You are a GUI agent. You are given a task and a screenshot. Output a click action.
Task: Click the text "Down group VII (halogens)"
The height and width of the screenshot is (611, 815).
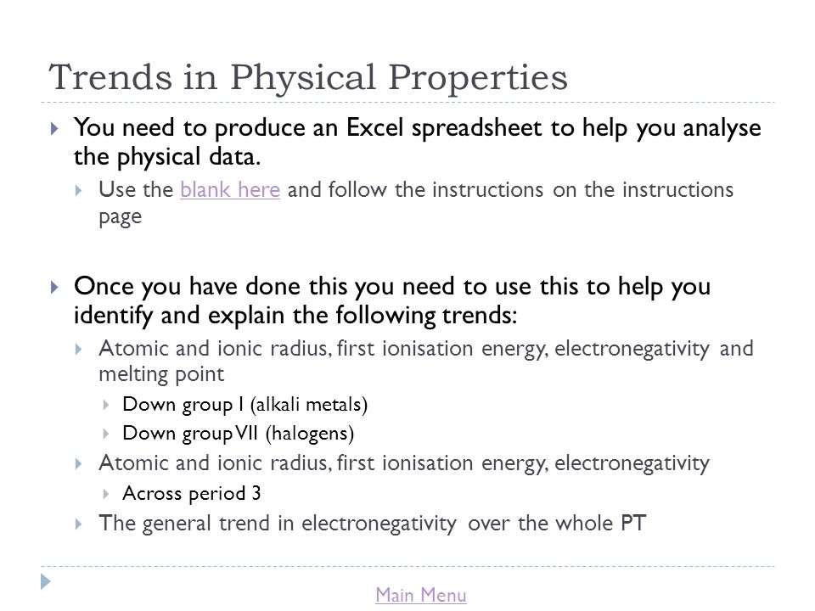pyautogui.click(x=238, y=434)
